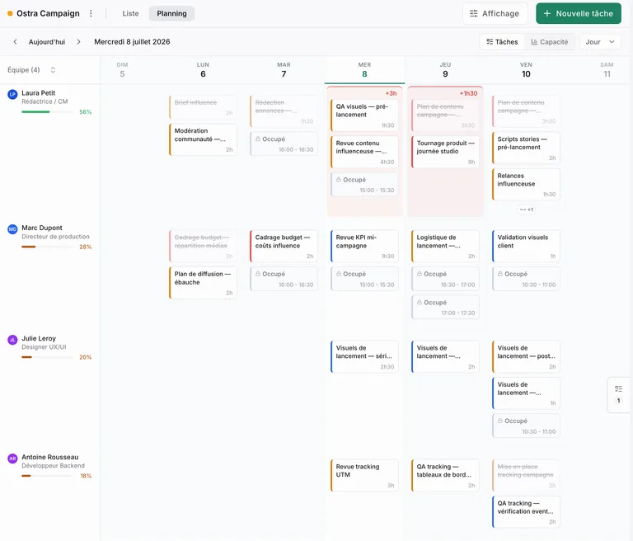Click the Capacité bar chart icon
The height and width of the screenshot is (541, 633).
click(534, 41)
